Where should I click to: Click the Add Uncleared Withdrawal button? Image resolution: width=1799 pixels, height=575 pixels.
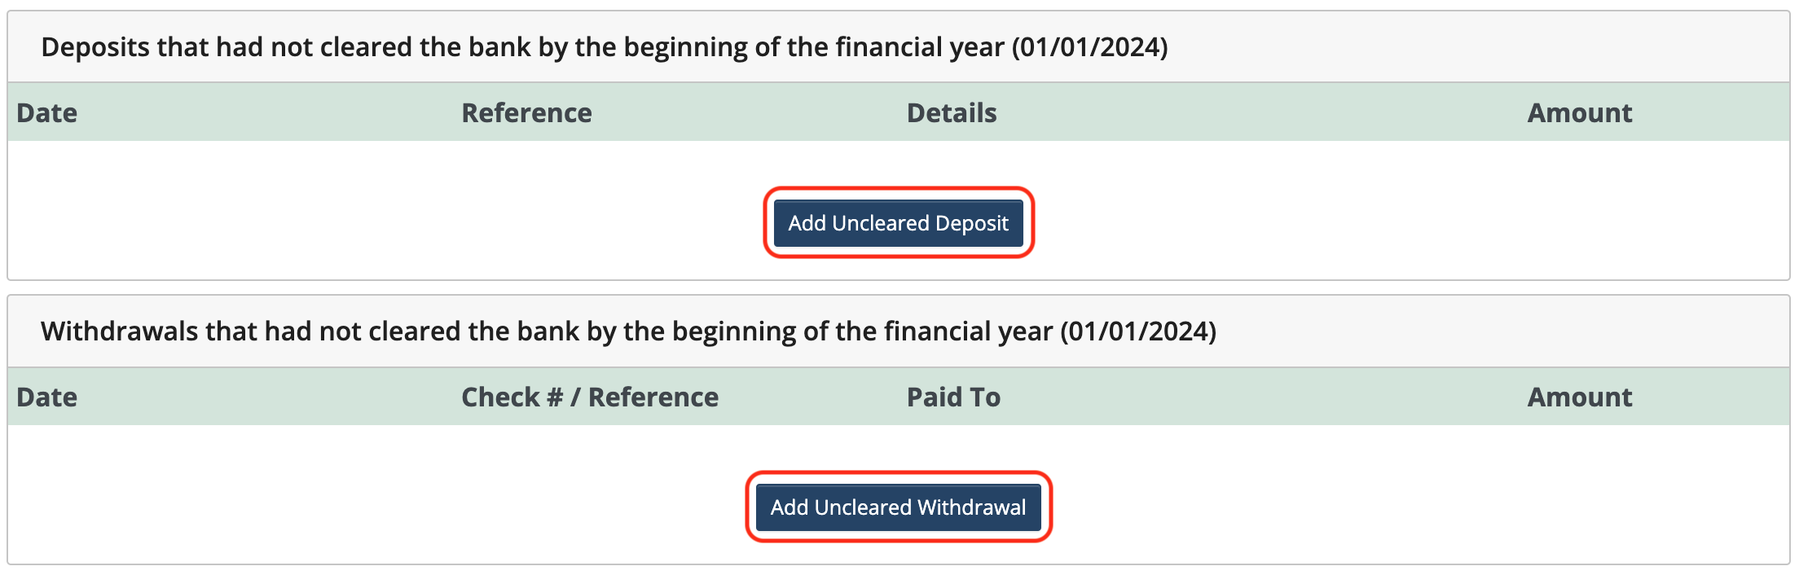point(899,507)
